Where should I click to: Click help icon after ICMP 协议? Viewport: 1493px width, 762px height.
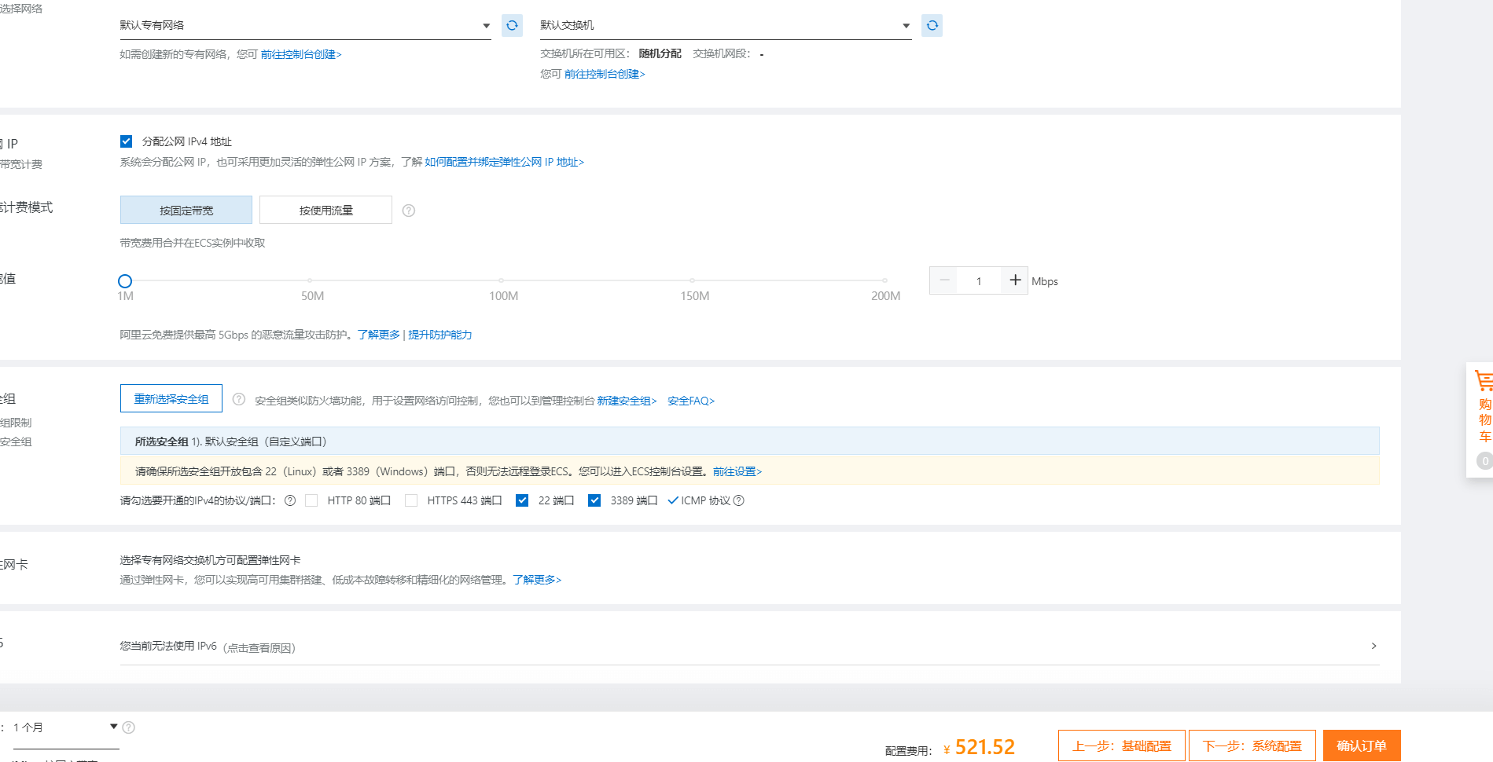[739, 501]
